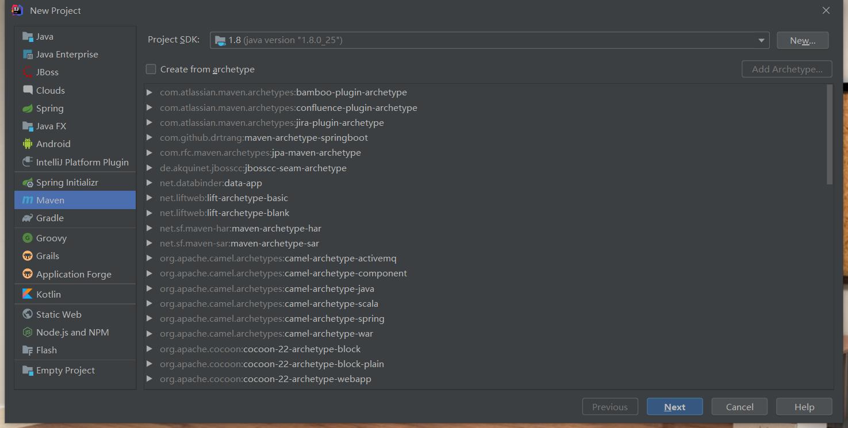Click the Groovy green circle icon
Image resolution: width=848 pixels, height=428 pixels.
tap(28, 238)
